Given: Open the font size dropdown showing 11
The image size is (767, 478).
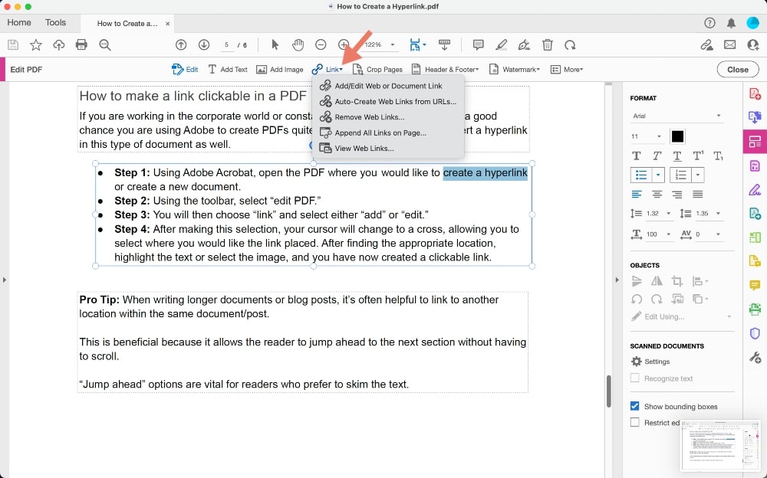Looking at the screenshot, I should coord(645,136).
